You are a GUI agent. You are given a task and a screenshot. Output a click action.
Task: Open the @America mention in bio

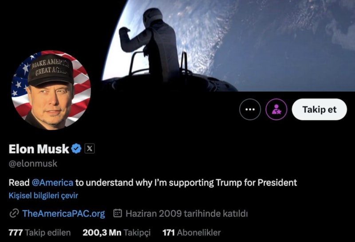[52, 182]
